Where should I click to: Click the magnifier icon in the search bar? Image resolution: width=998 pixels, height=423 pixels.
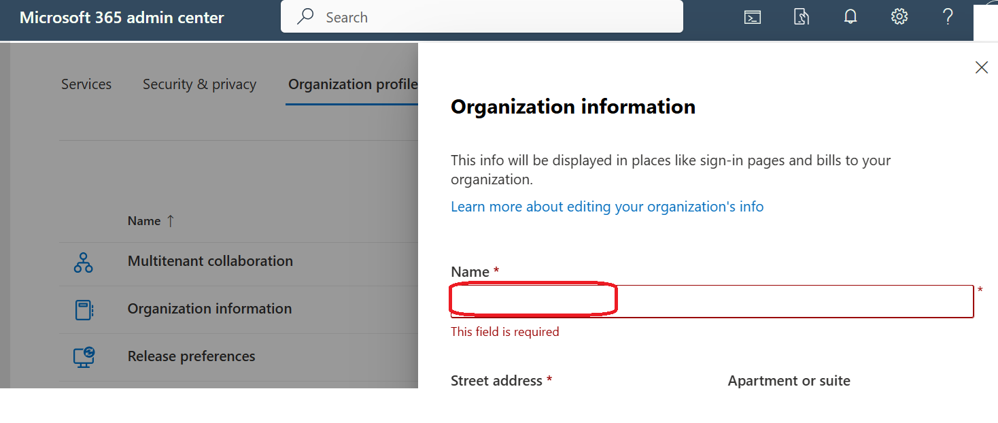pyautogui.click(x=305, y=16)
